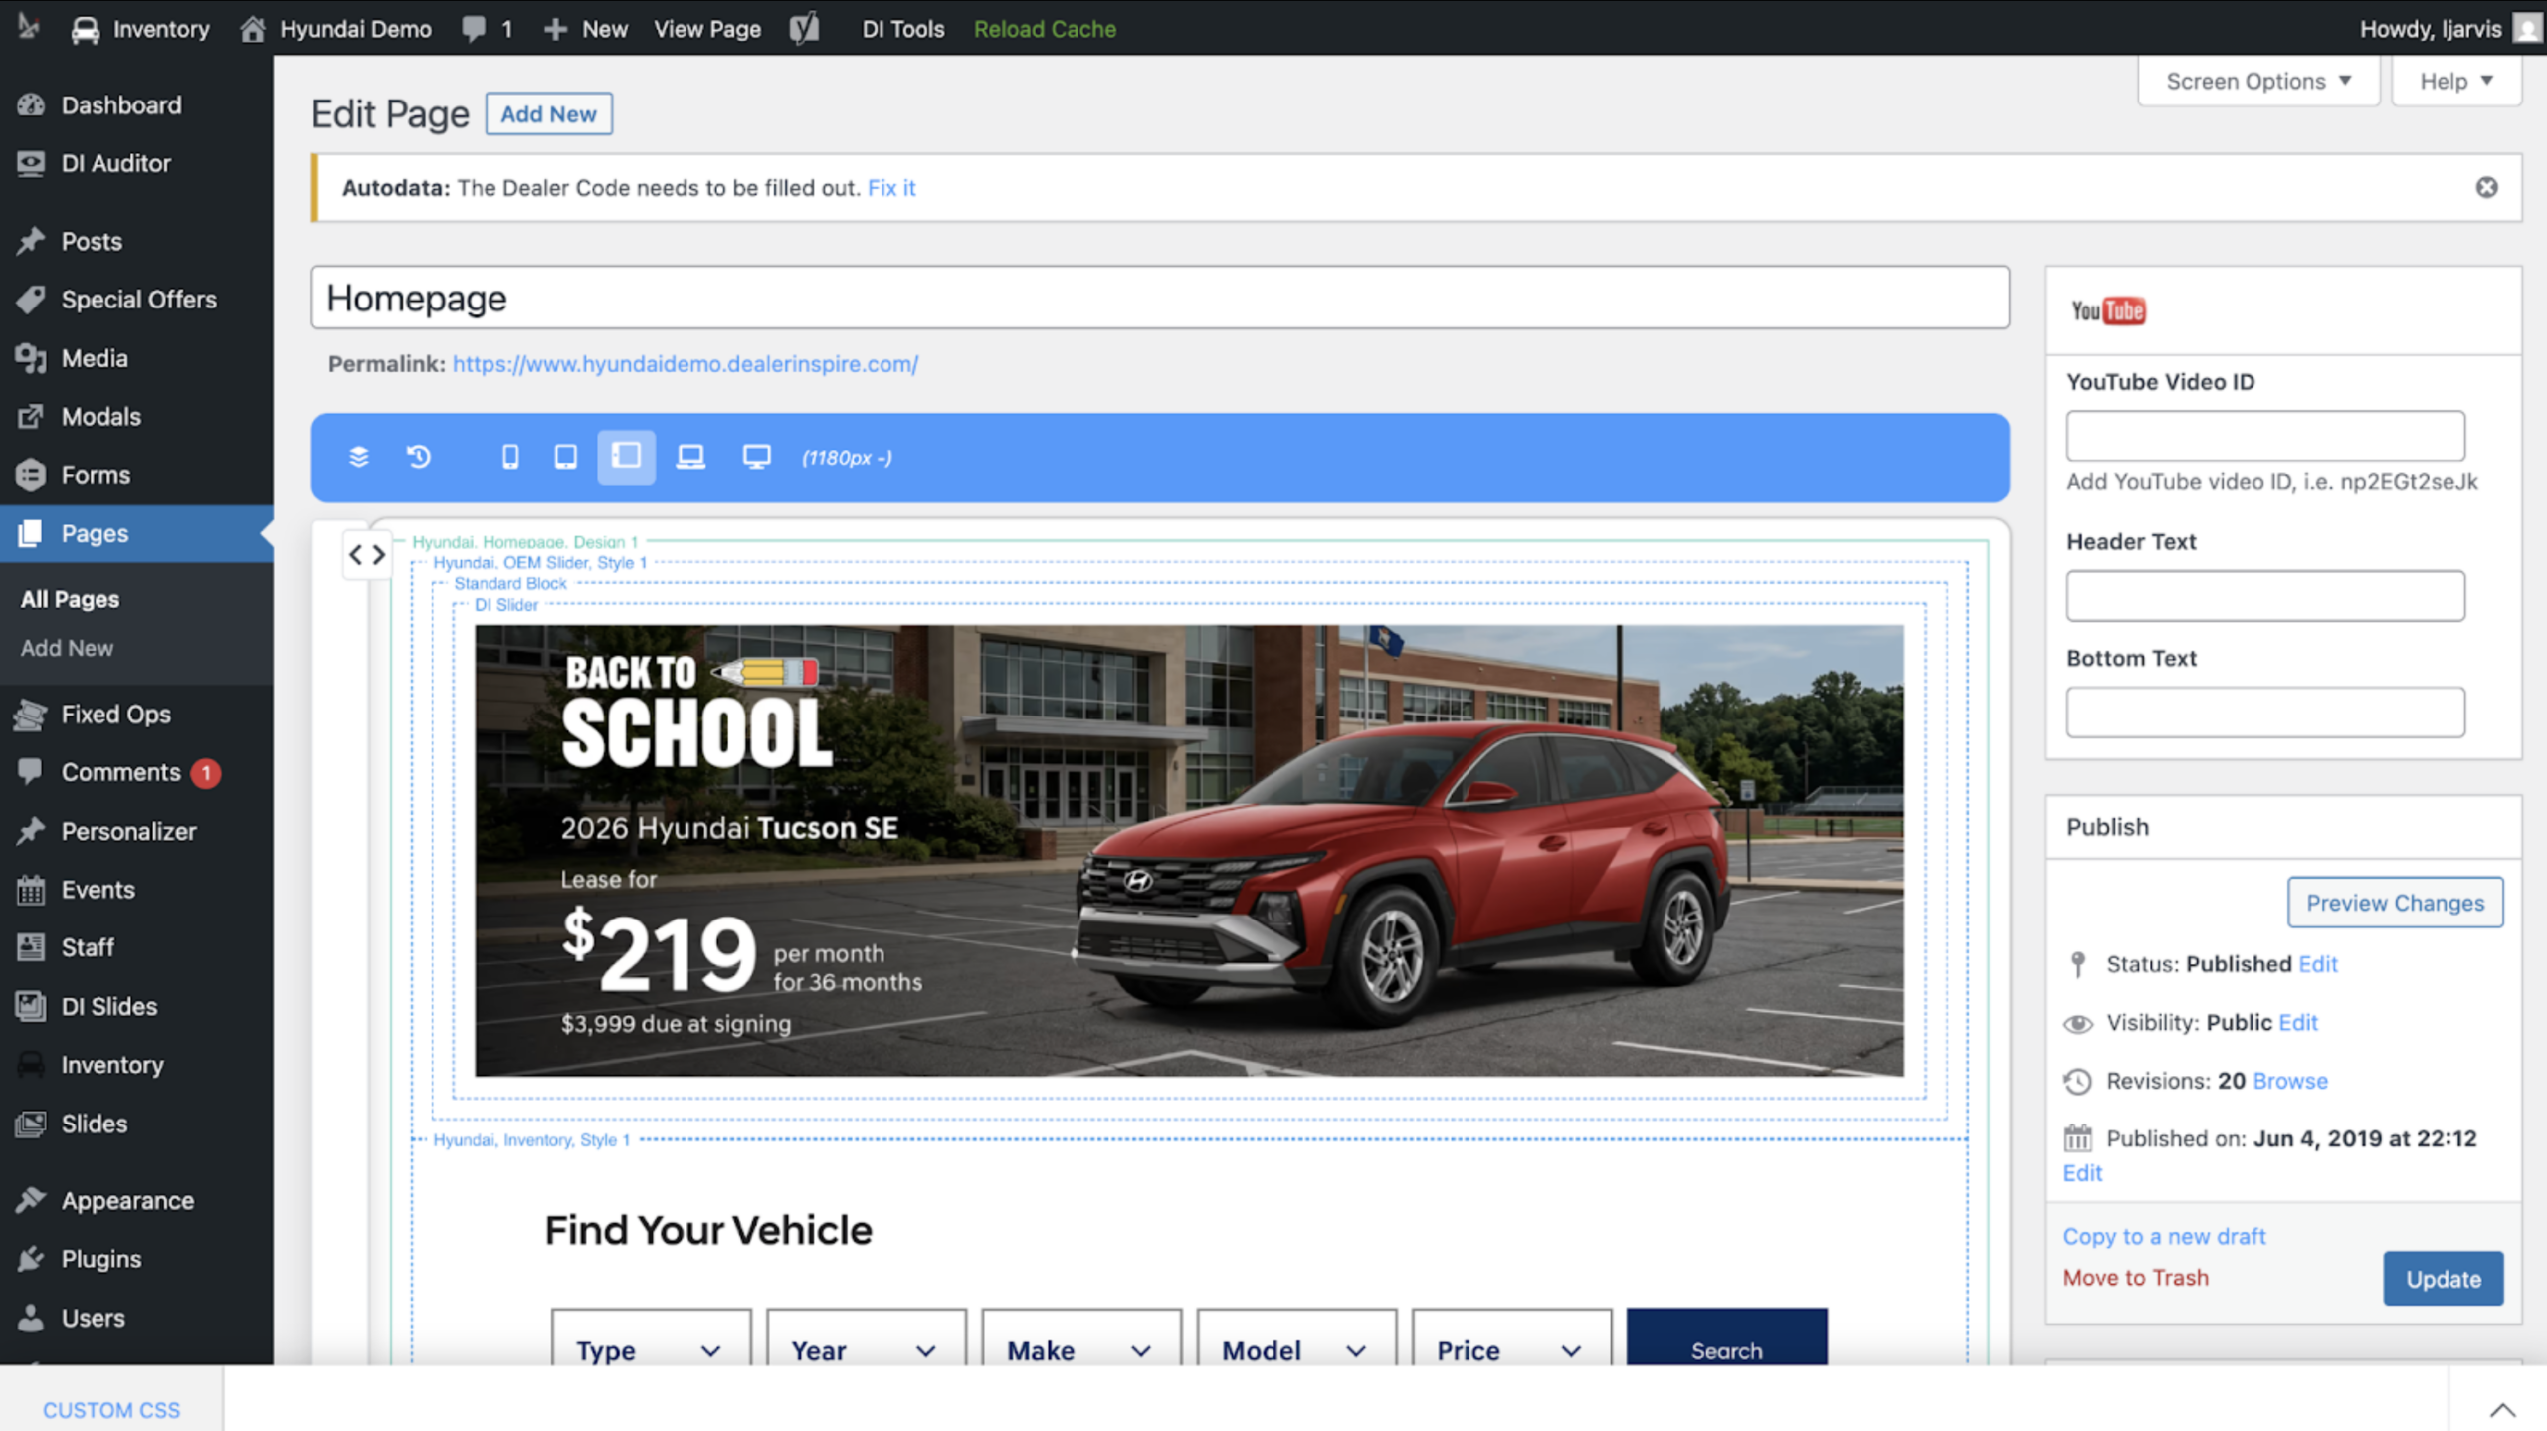Image resolution: width=2547 pixels, height=1431 pixels.
Task: Open the Year dropdown
Action: click(866, 1337)
